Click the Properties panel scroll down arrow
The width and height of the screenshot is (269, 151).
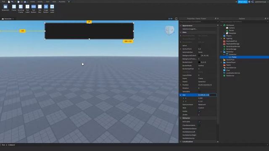(218, 142)
